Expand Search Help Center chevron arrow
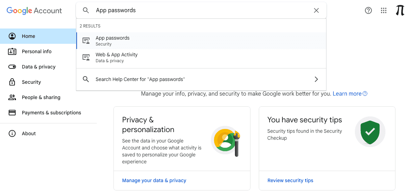 coord(316,79)
